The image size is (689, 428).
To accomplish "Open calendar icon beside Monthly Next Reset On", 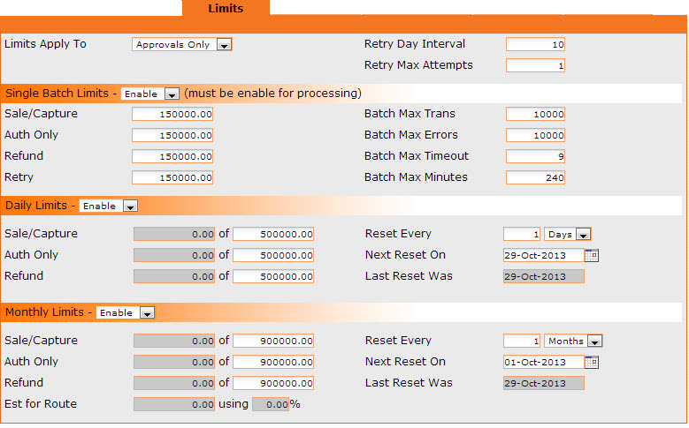I will click(593, 362).
